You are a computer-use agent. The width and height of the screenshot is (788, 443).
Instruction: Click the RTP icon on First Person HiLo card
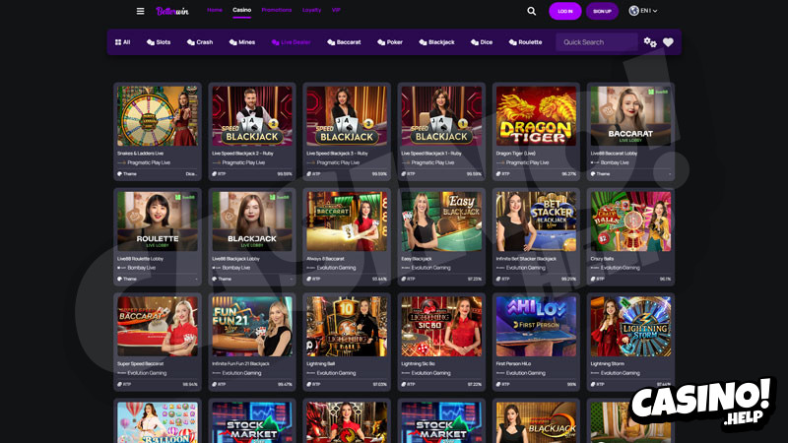[x=498, y=384]
